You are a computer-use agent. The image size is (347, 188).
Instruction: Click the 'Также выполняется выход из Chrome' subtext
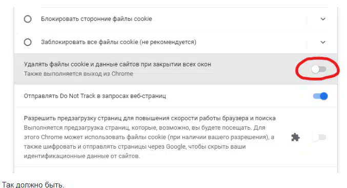tap(78, 74)
